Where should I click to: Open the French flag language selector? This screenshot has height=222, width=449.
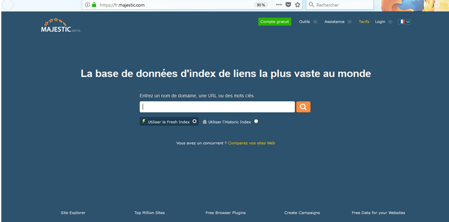click(405, 22)
